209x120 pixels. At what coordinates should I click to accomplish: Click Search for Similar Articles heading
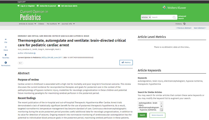pos(150,92)
